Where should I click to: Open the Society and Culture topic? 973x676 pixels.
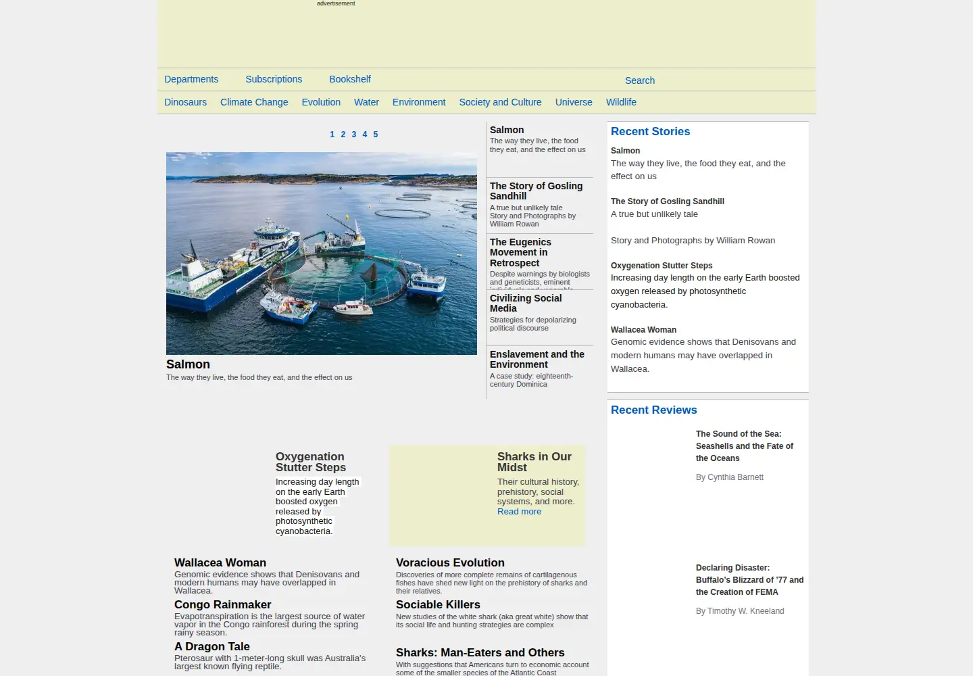point(500,102)
